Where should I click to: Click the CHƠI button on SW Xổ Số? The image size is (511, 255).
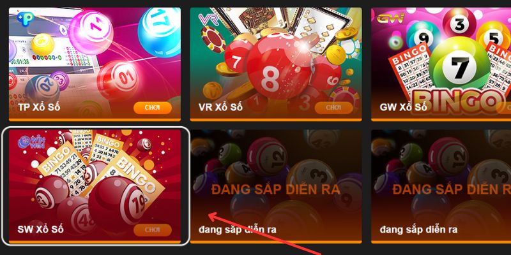(153, 229)
